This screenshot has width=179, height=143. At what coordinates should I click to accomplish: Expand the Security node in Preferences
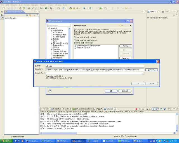(51, 49)
